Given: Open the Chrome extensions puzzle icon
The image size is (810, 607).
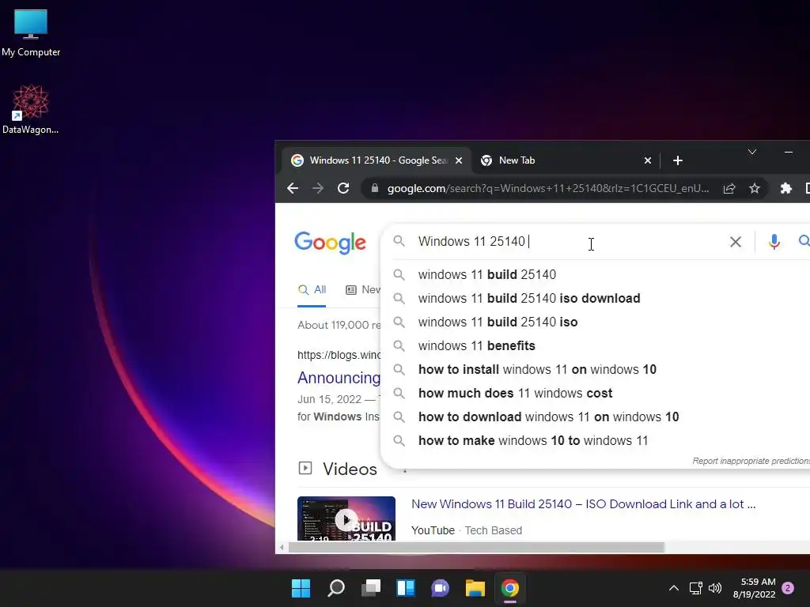Looking at the screenshot, I should 785,188.
